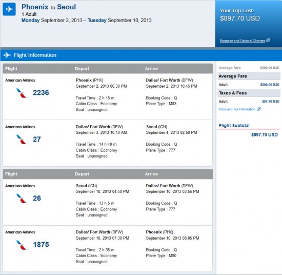Viewport: 282px width, 275px height.
Task: Select flight number 27
Action: [37, 140]
